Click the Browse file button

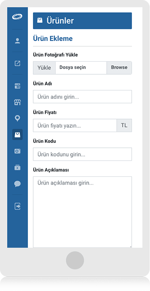[119, 68]
